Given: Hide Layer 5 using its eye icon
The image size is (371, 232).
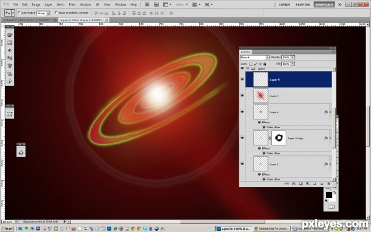Looking at the screenshot, I should pos(242,79).
